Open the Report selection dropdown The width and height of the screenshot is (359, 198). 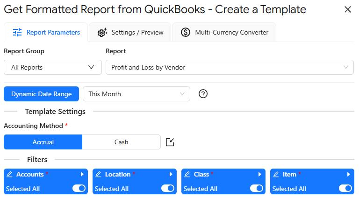click(x=230, y=67)
